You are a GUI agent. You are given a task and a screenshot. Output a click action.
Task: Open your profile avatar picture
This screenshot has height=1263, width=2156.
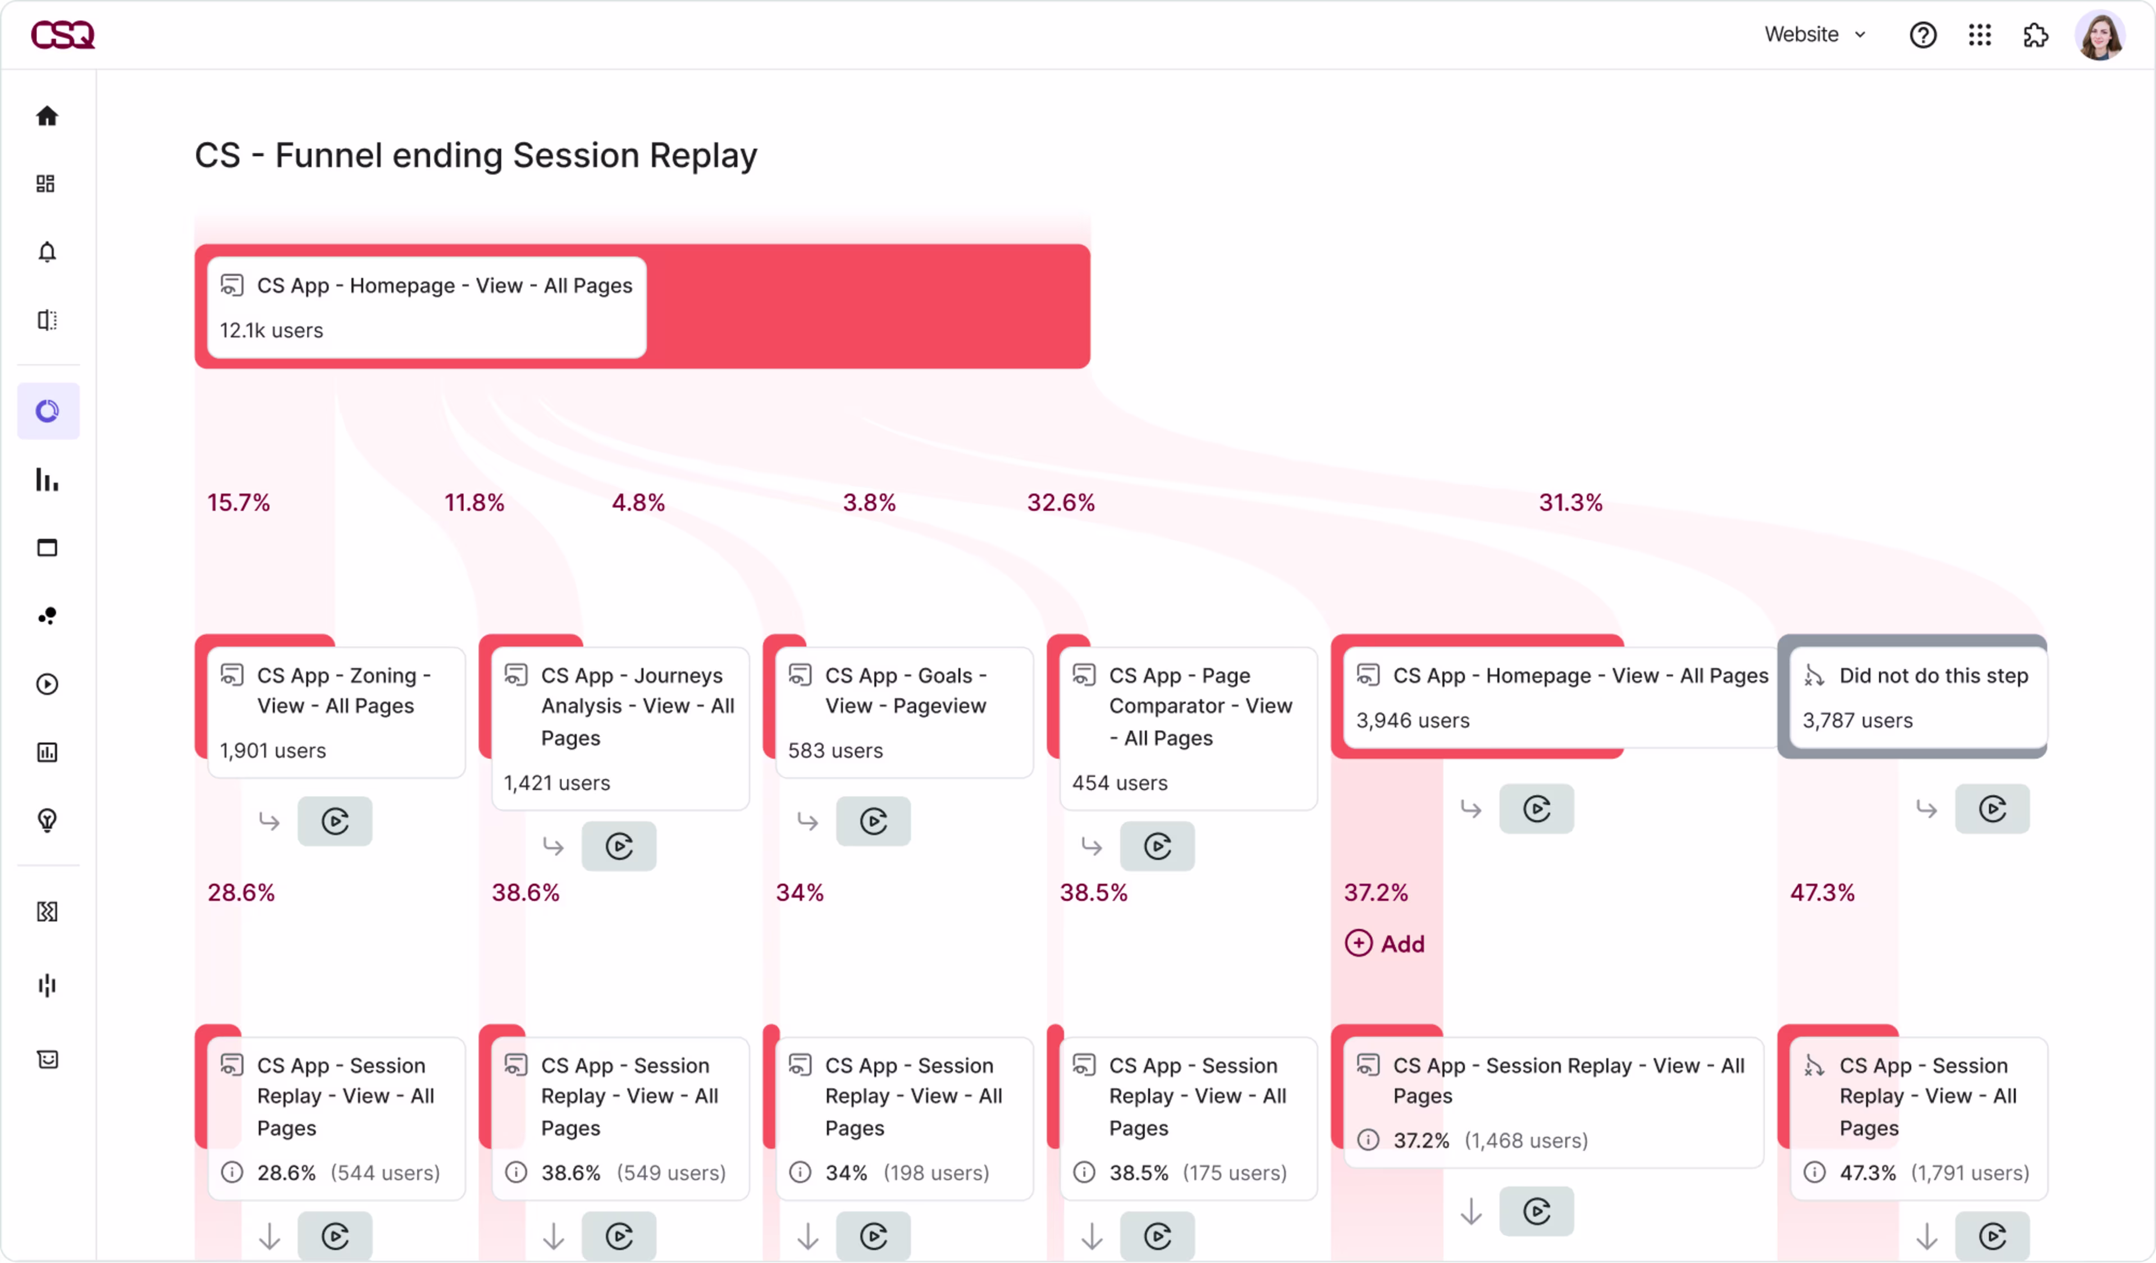(2101, 35)
